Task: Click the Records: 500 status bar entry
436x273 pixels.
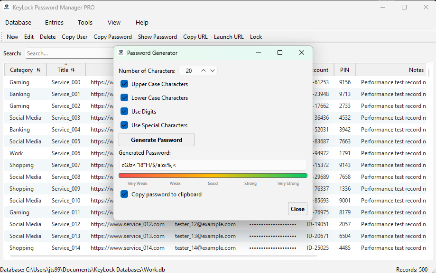Action: coord(412,269)
